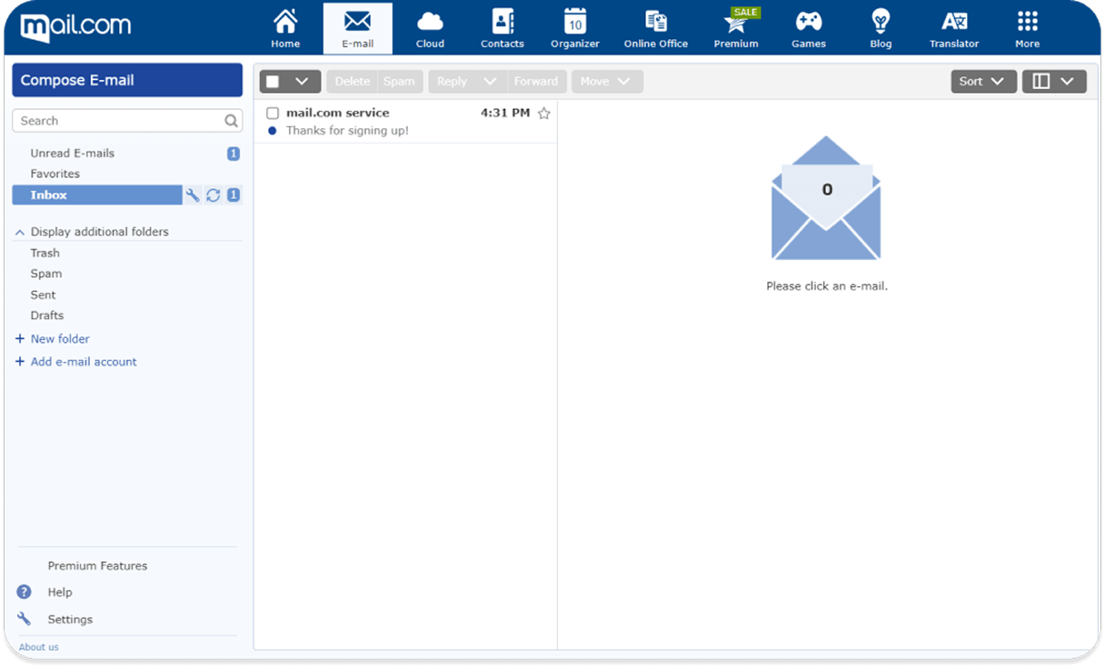Open the Games controller icon

(x=809, y=21)
